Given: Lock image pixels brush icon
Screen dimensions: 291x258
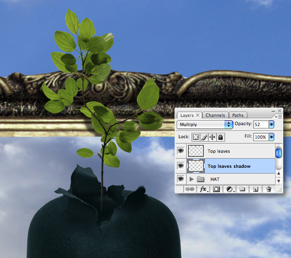Looking at the screenshot, I should pyautogui.click(x=204, y=137).
